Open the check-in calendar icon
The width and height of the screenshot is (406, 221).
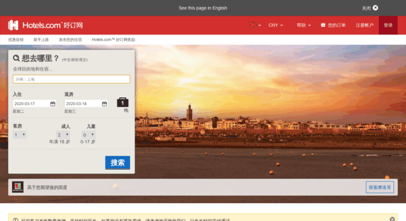(53, 104)
